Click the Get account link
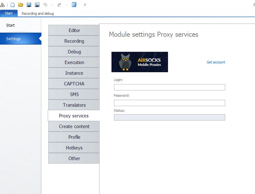 [216, 62]
